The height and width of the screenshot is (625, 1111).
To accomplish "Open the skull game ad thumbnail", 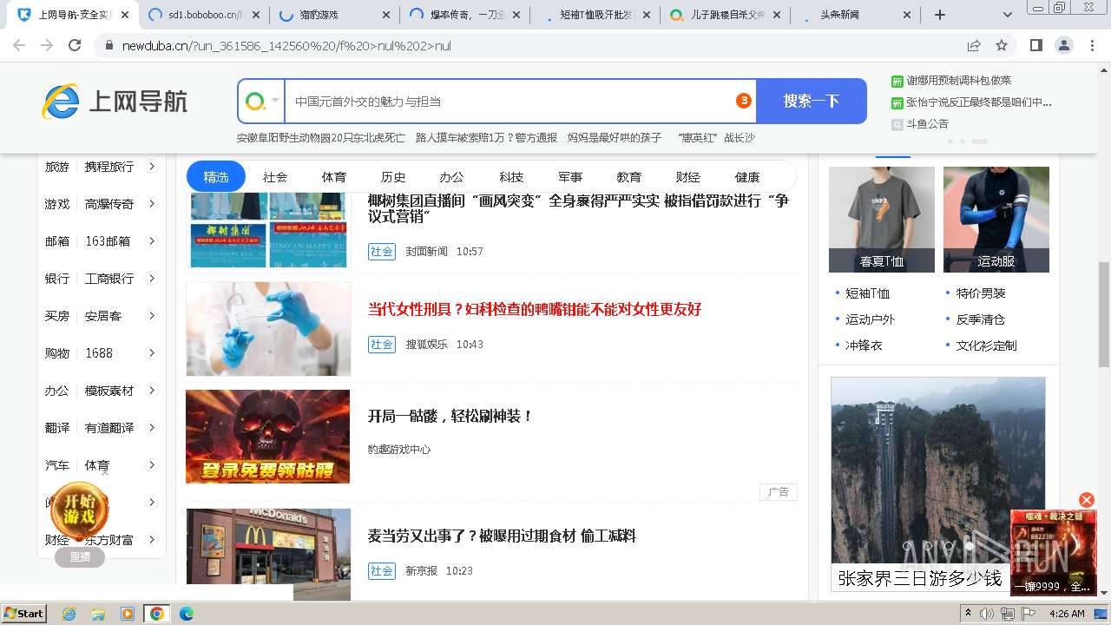I will 267,437.
